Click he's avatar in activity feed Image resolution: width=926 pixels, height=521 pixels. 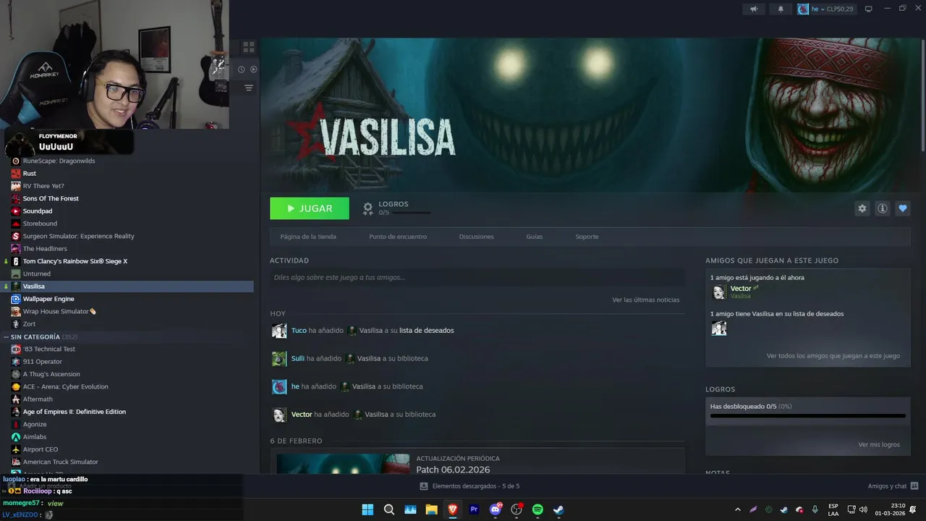tap(279, 386)
